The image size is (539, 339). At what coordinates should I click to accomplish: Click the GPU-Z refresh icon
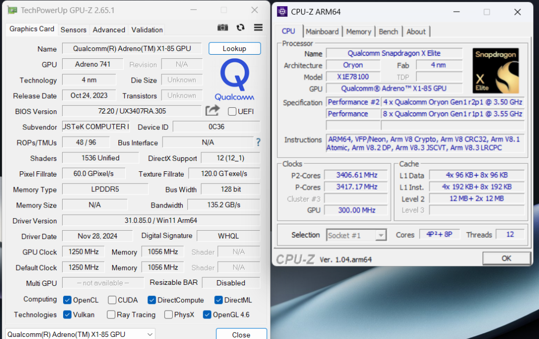[x=241, y=28]
